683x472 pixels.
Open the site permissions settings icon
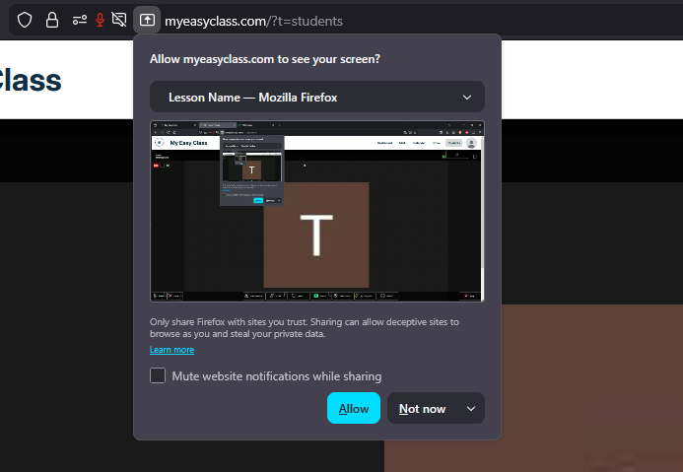pos(79,20)
